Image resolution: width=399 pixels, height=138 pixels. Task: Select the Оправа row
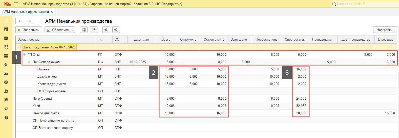pyautogui.click(x=206, y=69)
